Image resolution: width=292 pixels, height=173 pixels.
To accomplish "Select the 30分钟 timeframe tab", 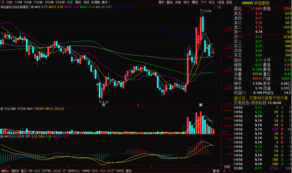I will 49,2.
